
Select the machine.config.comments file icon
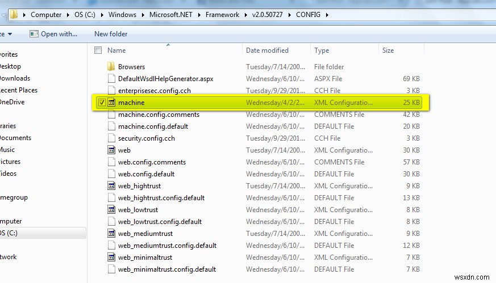tap(111, 115)
